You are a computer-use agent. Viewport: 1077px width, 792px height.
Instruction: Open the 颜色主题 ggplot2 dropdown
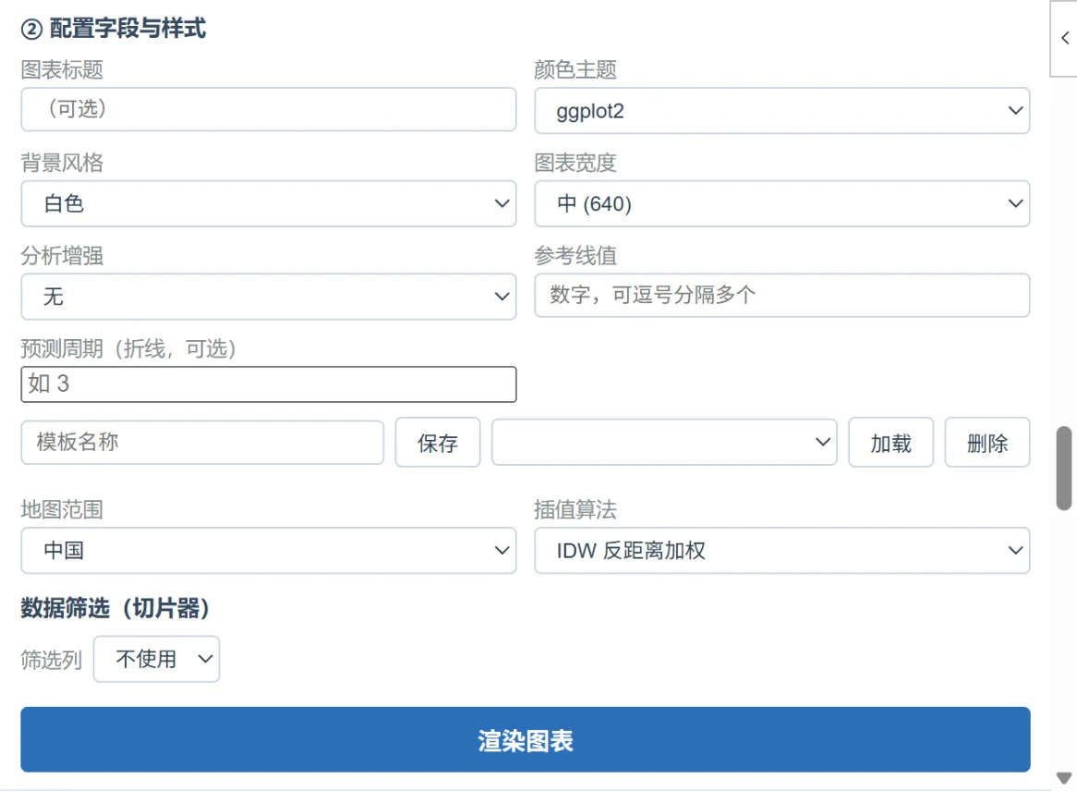pyautogui.click(x=781, y=111)
